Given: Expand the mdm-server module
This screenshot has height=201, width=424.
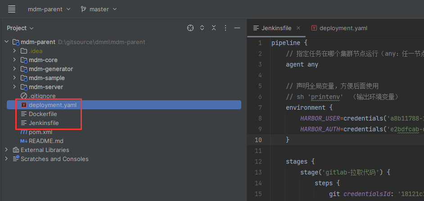Looking at the screenshot, I should 14,87.
